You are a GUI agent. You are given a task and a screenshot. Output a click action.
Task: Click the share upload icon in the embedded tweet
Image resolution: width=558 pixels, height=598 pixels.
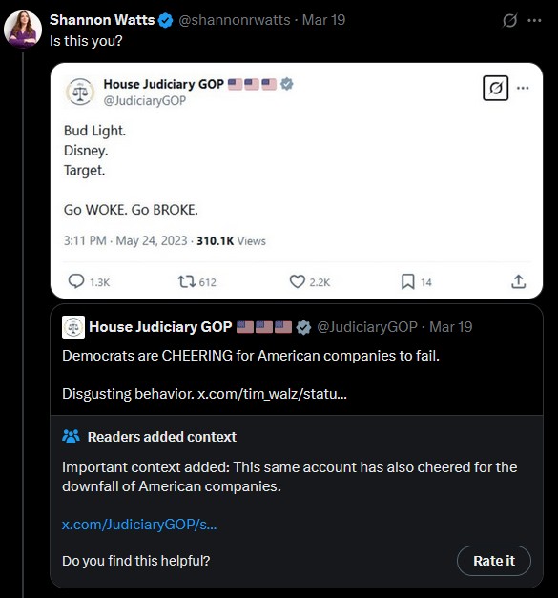518,281
